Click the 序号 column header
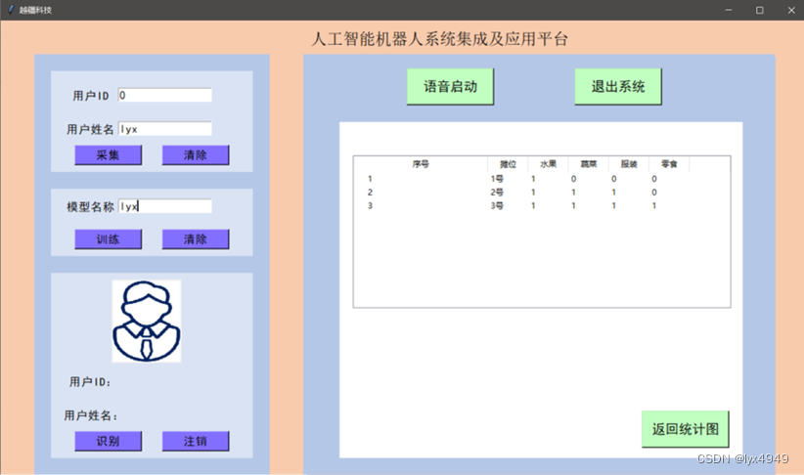This screenshot has width=804, height=475. coord(421,164)
